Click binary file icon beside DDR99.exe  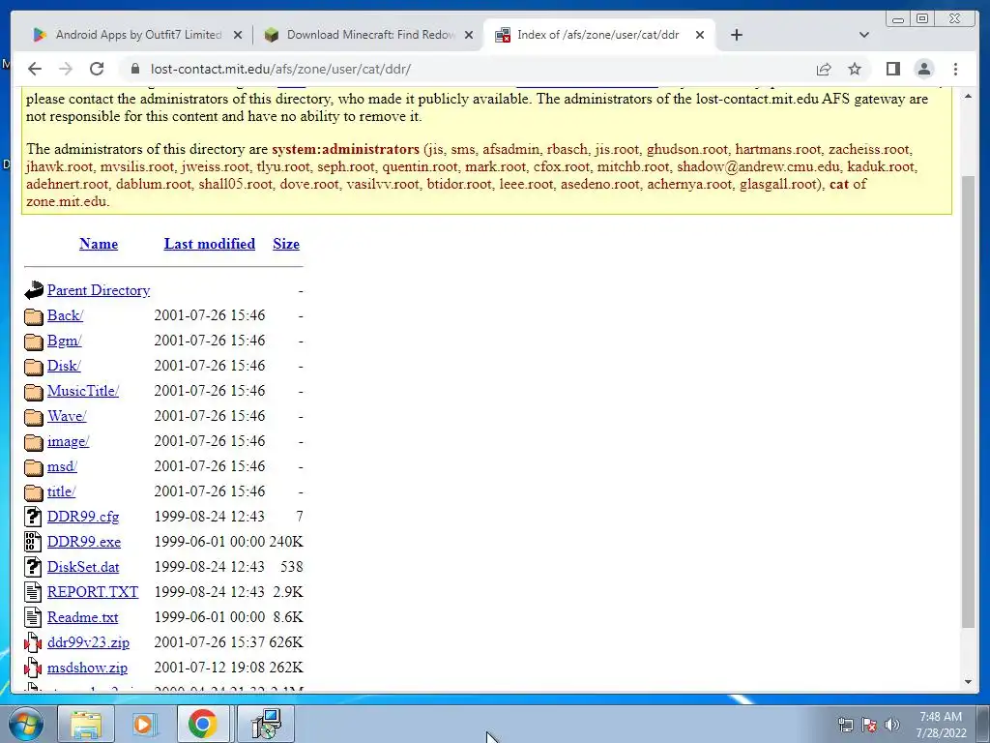click(x=33, y=542)
